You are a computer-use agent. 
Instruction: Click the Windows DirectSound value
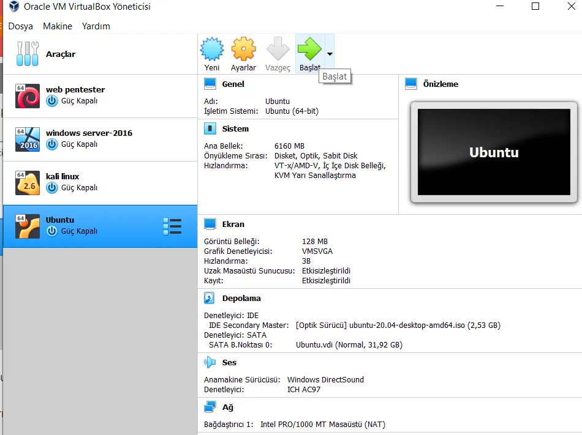click(325, 380)
